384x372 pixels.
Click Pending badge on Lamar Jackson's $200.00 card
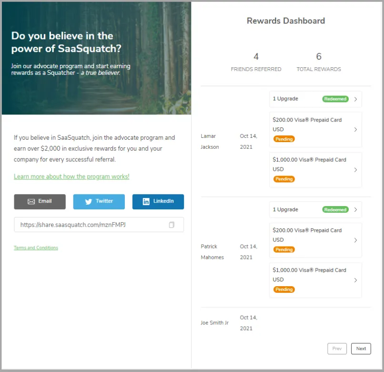pos(284,139)
